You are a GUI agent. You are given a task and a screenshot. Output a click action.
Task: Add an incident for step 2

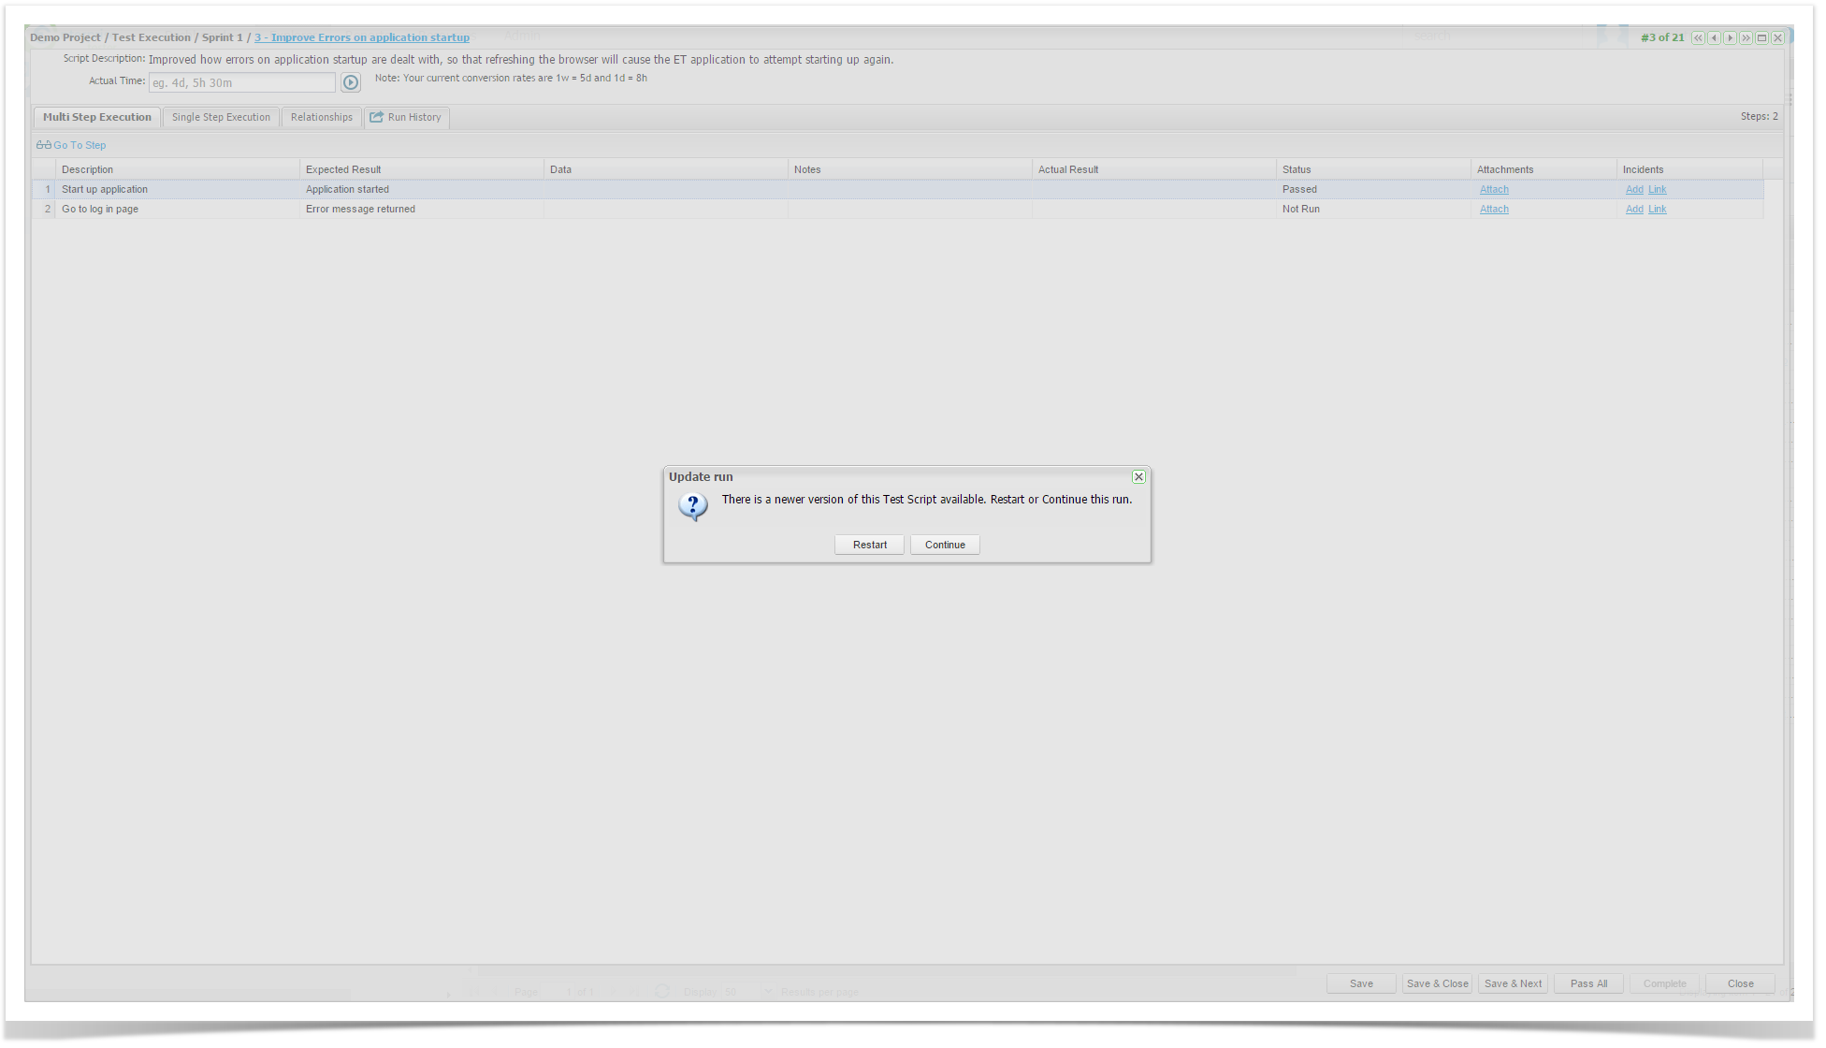1634,210
